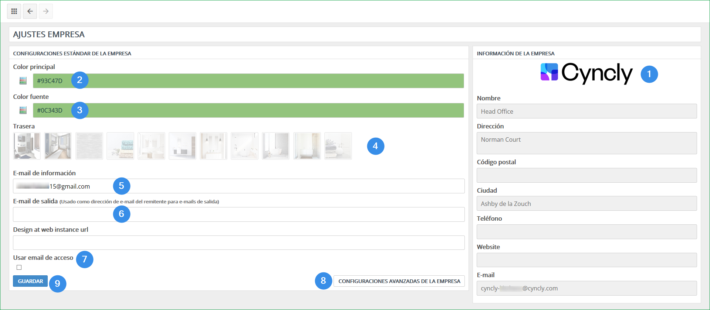This screenshot has width=710, height=310.
Task: Click the Design at web instance url label
Action: [51, 230]
